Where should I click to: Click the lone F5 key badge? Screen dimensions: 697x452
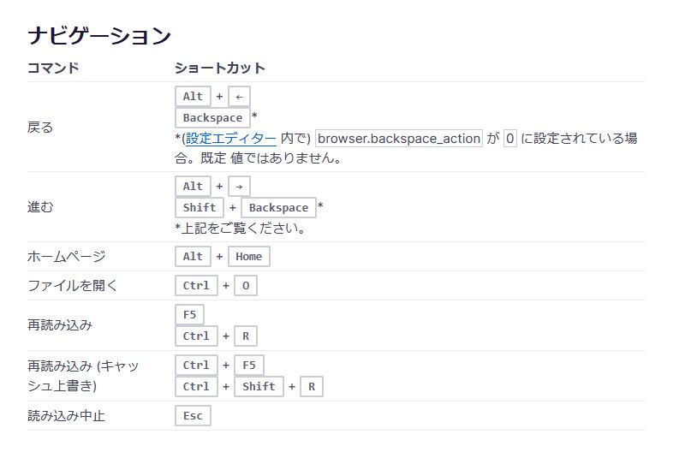point(190,314)
